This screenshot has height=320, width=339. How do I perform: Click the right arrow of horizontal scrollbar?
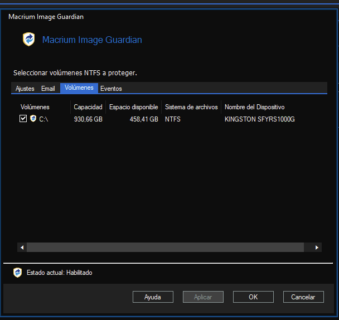(317, 248)
